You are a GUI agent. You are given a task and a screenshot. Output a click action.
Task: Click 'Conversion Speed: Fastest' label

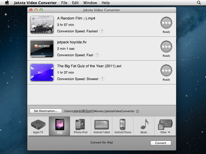pyautogui.click(x=78, y=31)
